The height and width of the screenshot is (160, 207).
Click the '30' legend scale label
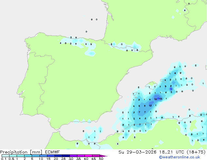[x=71, y=159]
